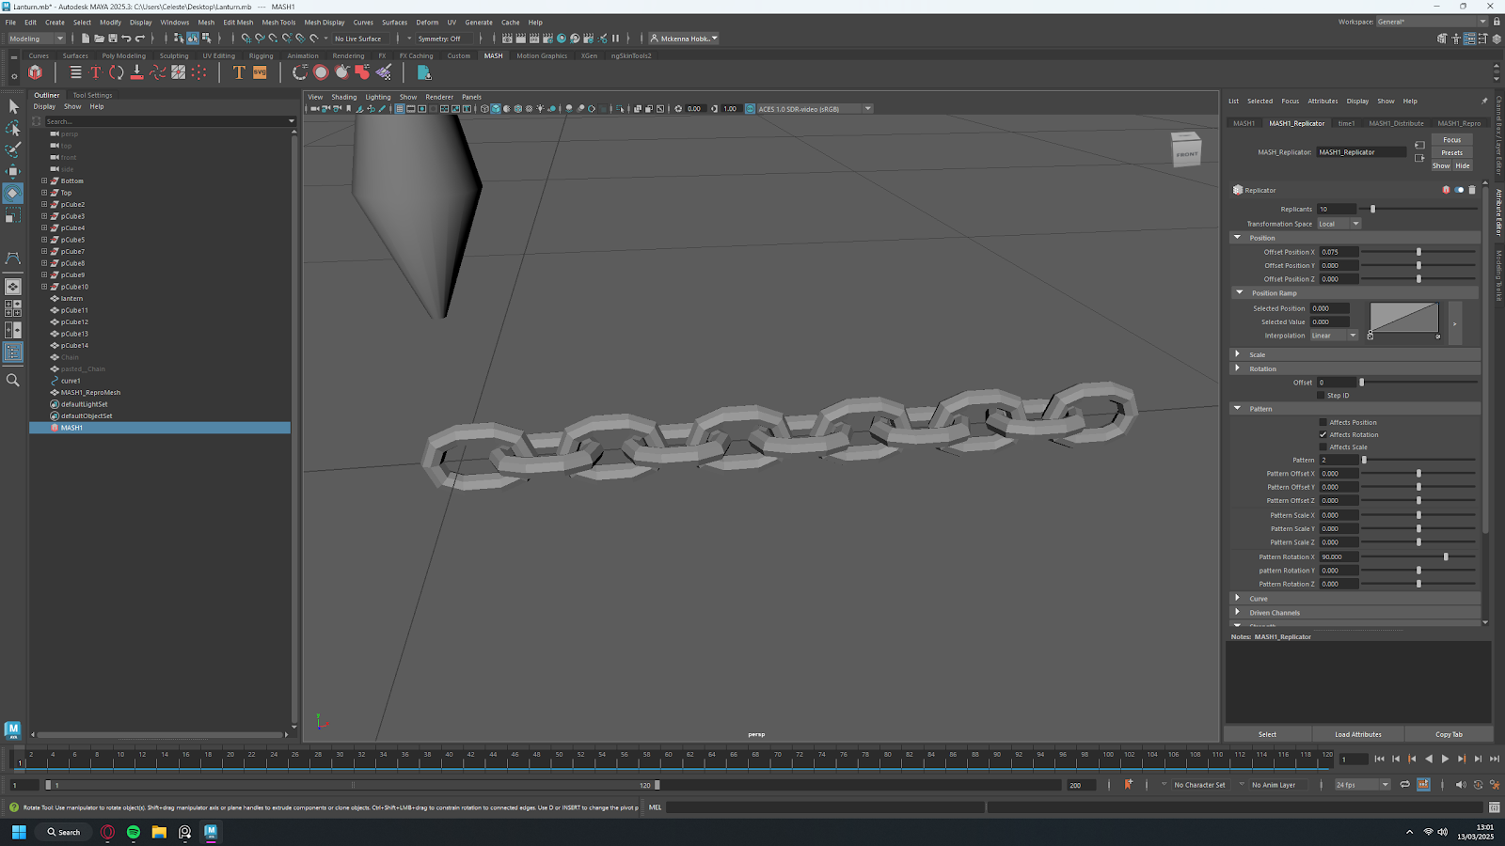
Task: Expand the Curve section
Action: 1238,598
